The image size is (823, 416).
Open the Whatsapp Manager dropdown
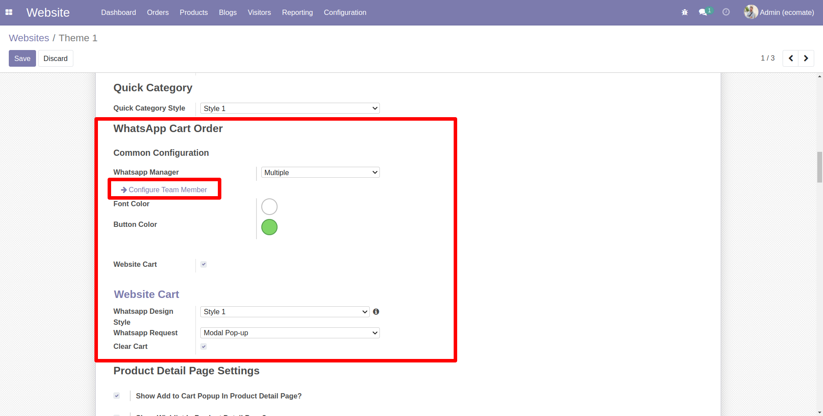click(x=321, y=172)
